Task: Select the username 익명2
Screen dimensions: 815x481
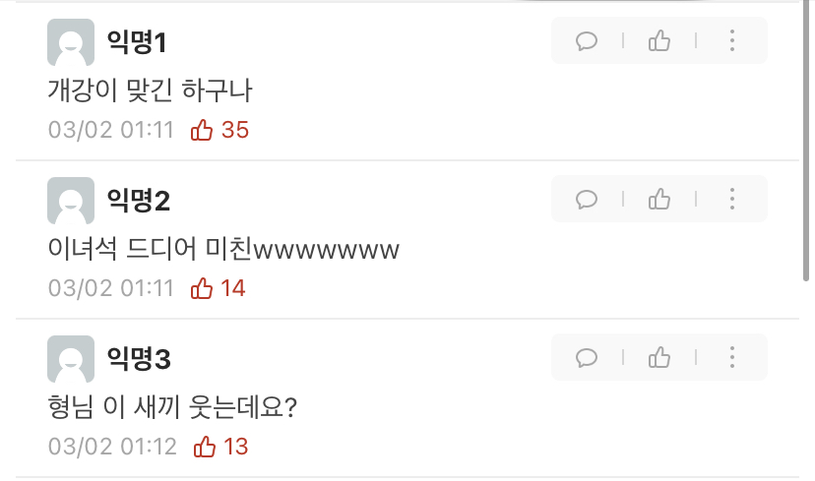Action: point(138,201)
